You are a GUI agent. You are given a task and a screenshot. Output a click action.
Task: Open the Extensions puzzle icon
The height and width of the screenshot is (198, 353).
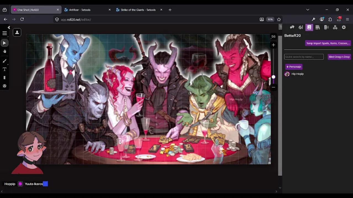(x=330, y=19)
